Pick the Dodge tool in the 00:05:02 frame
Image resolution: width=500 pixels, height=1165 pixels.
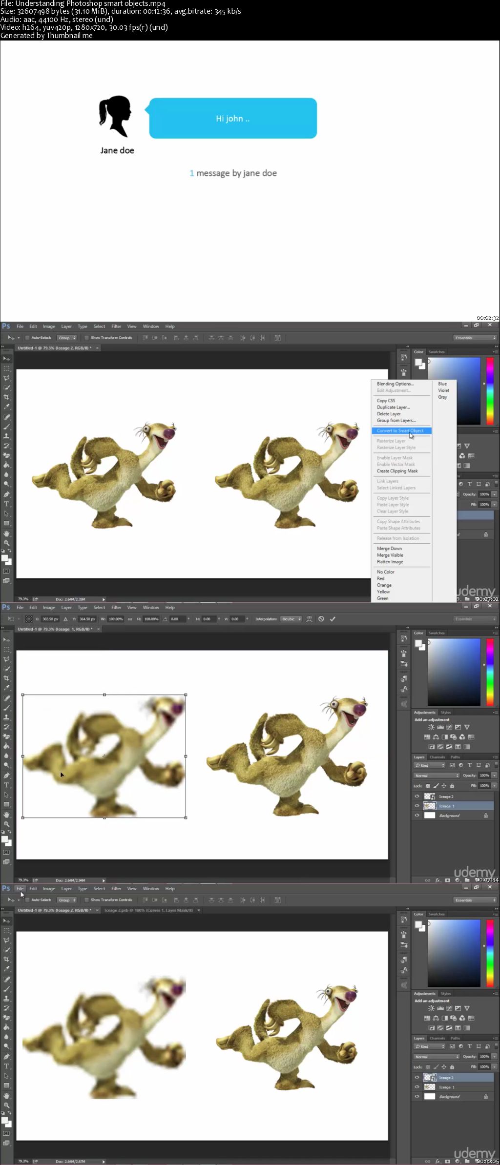(7, 484)
